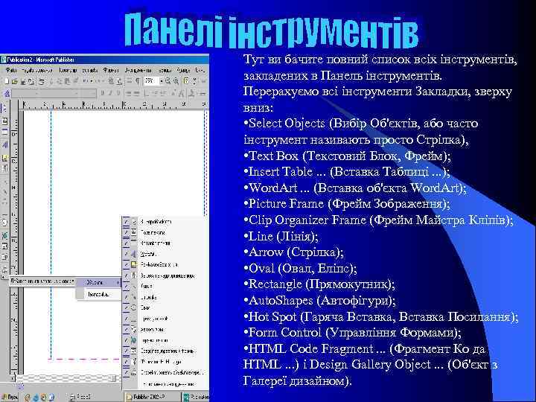Screen dimensions: 536x402
Task: Click the New publication icon
Action: point(6,81)
